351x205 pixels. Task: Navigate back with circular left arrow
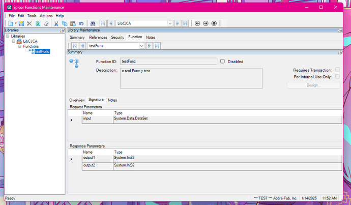pyautogui.click(x=197, y=23)
